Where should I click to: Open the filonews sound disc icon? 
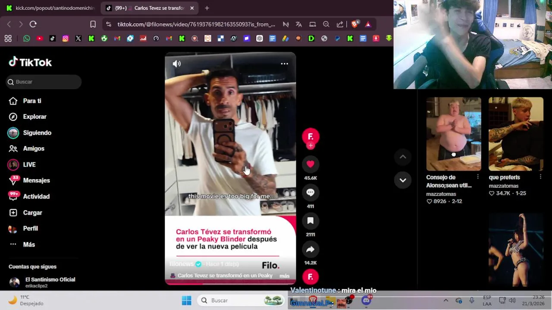(310, 277)
